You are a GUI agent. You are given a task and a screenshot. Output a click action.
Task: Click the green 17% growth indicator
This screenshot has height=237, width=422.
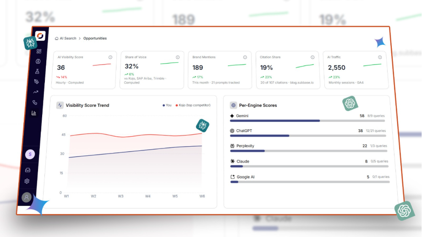click(x=198, y=77)
